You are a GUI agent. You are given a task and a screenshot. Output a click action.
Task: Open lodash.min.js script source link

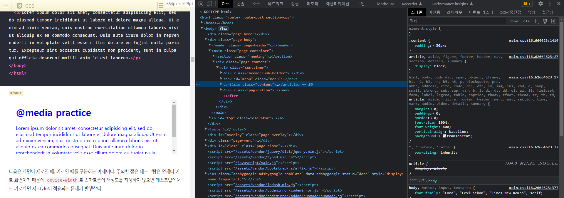pyautogui.click(x=265, y=185)
